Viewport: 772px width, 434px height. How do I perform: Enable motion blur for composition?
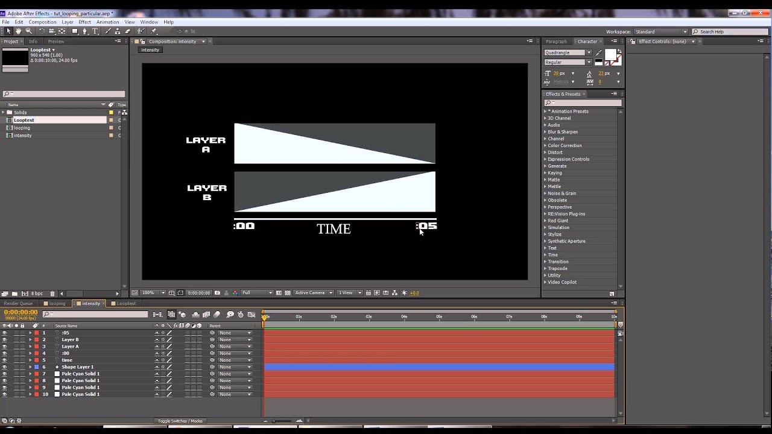coord(217,315)
